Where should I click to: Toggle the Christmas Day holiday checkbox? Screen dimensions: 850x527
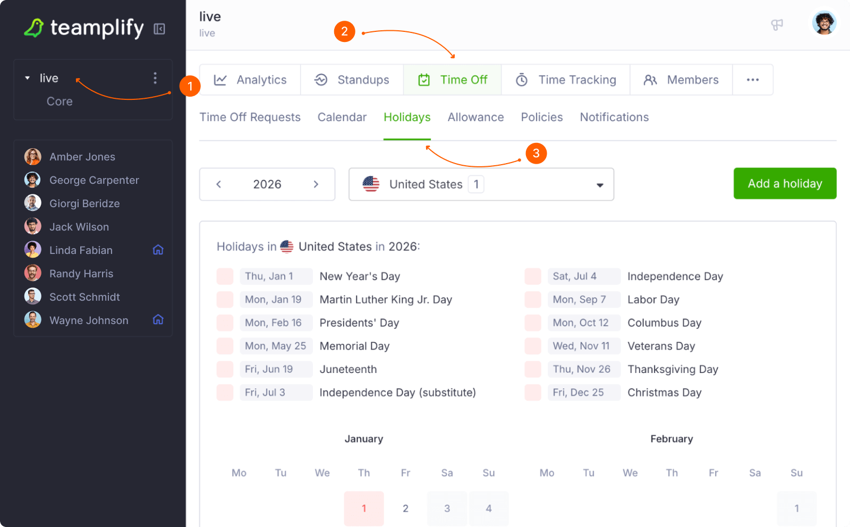pos(533,393)
